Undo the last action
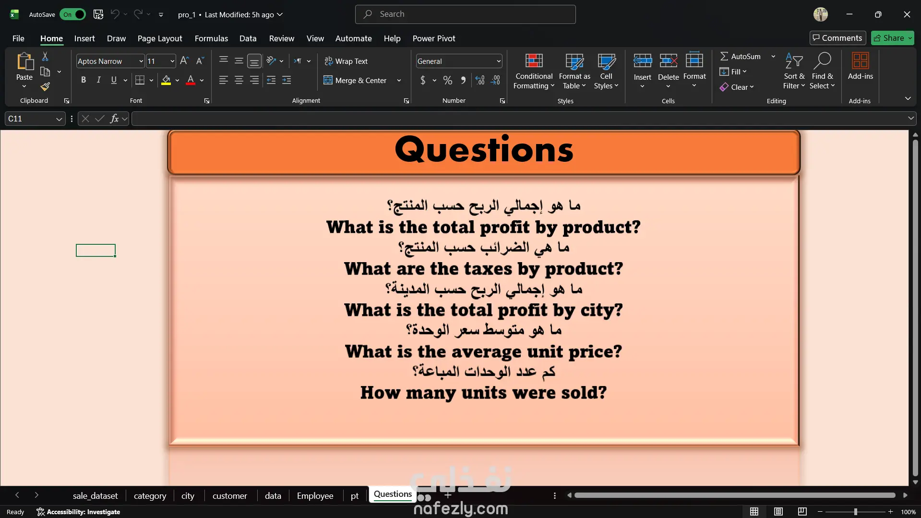This screenshot has height=518, width=921. click(115, 14)
